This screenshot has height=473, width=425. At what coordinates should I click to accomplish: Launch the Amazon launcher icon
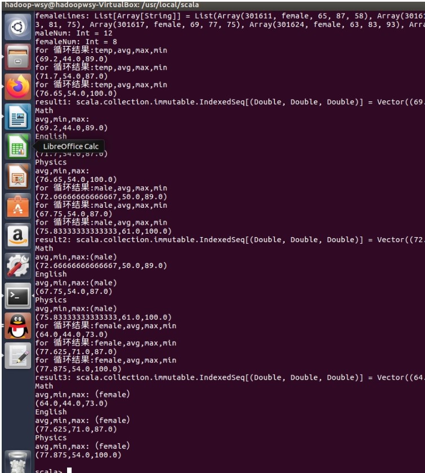pos(18,236)
